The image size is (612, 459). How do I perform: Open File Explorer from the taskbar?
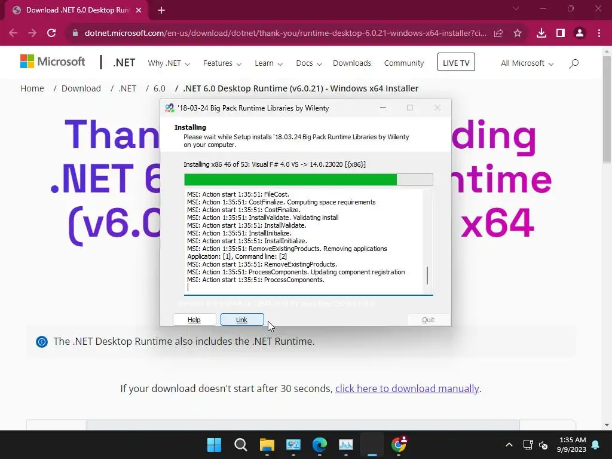[267, 445]
